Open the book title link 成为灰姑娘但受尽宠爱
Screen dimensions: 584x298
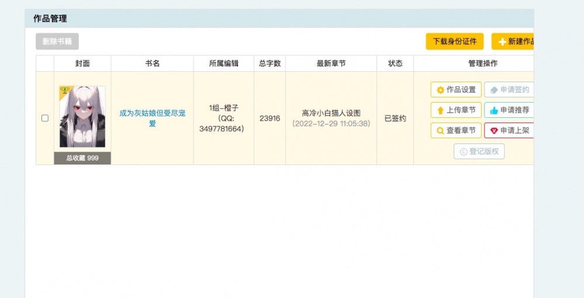(x=152, y=118)
